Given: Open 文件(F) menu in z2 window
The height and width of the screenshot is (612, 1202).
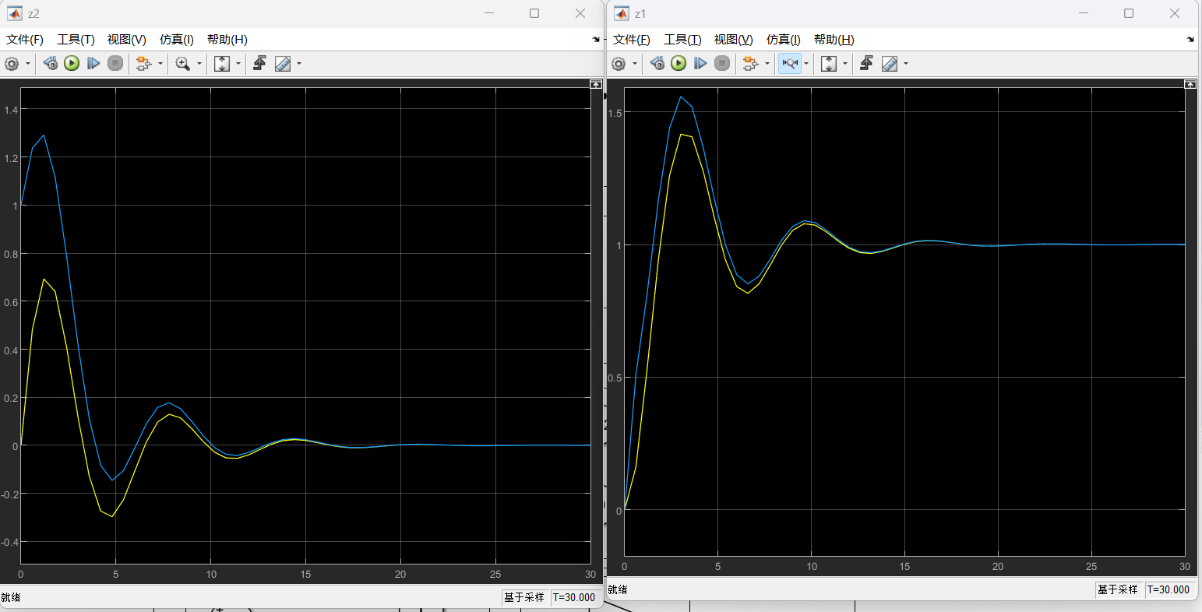Looking at the screenshot, I should click(x=25, y=40).
